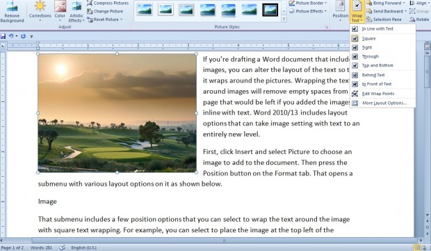This screenshot has width=431, height=251.
Task: Choose Square text wrapping
Action: click(382, 39)
